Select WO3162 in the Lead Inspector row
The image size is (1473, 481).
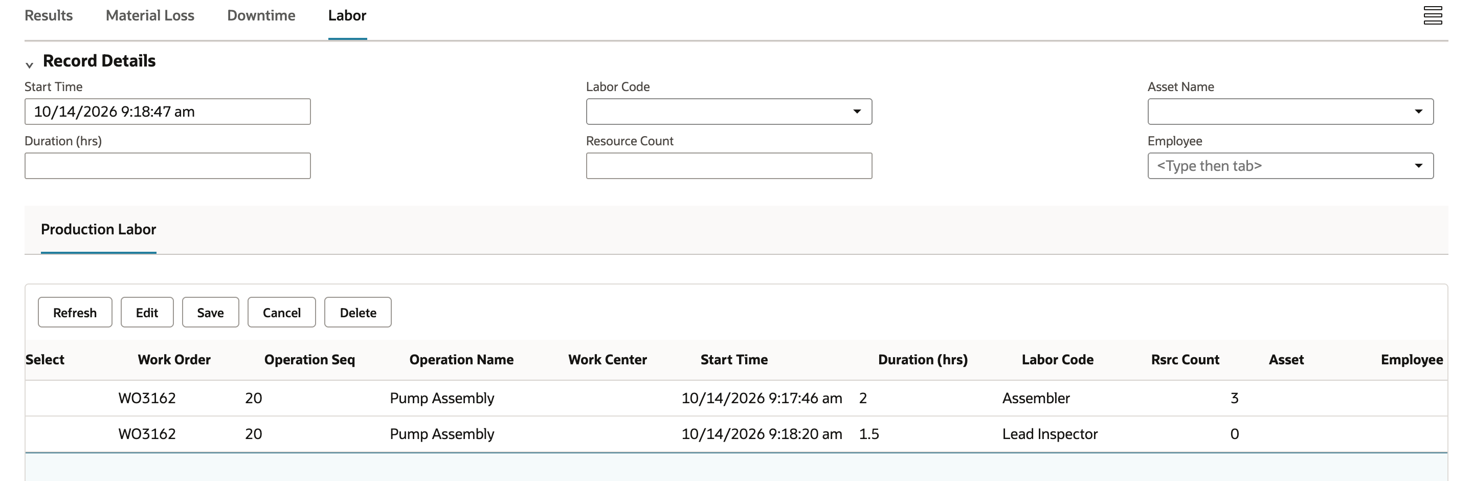[x=147, y=434]
